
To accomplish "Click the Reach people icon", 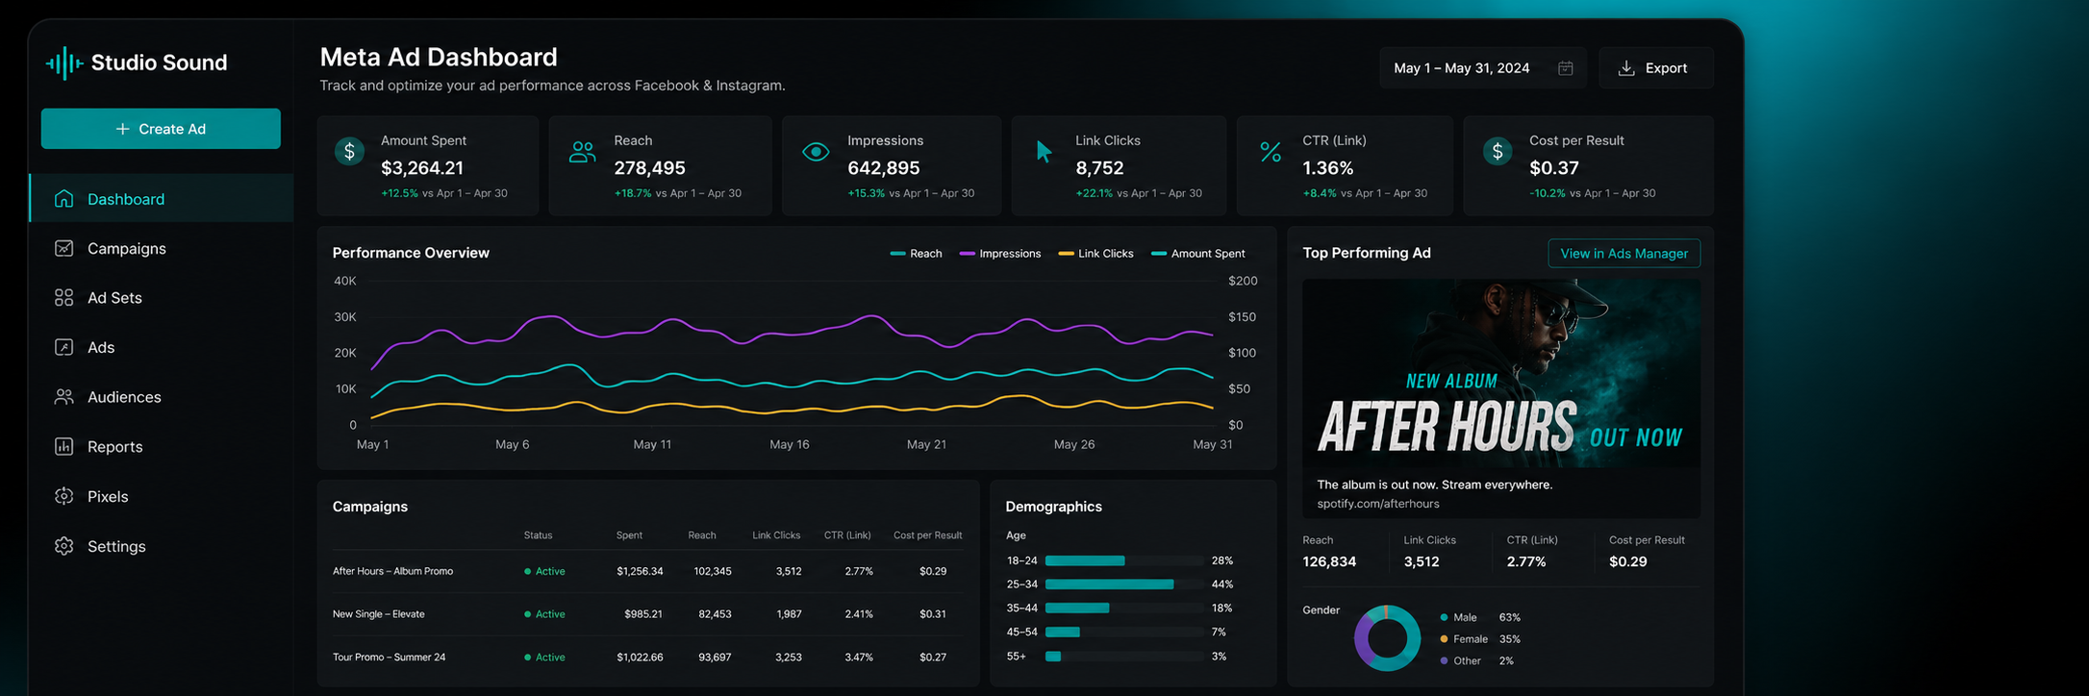I will (x=582, y=152).
